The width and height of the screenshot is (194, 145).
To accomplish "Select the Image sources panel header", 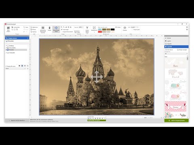I will 17,38.
